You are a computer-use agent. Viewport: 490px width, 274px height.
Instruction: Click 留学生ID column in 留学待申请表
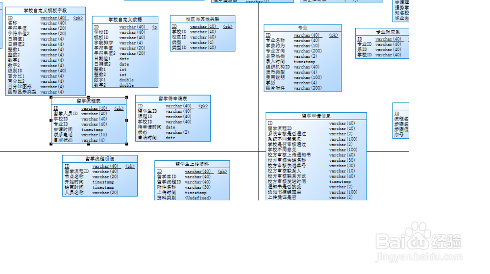tap(147, 111)
